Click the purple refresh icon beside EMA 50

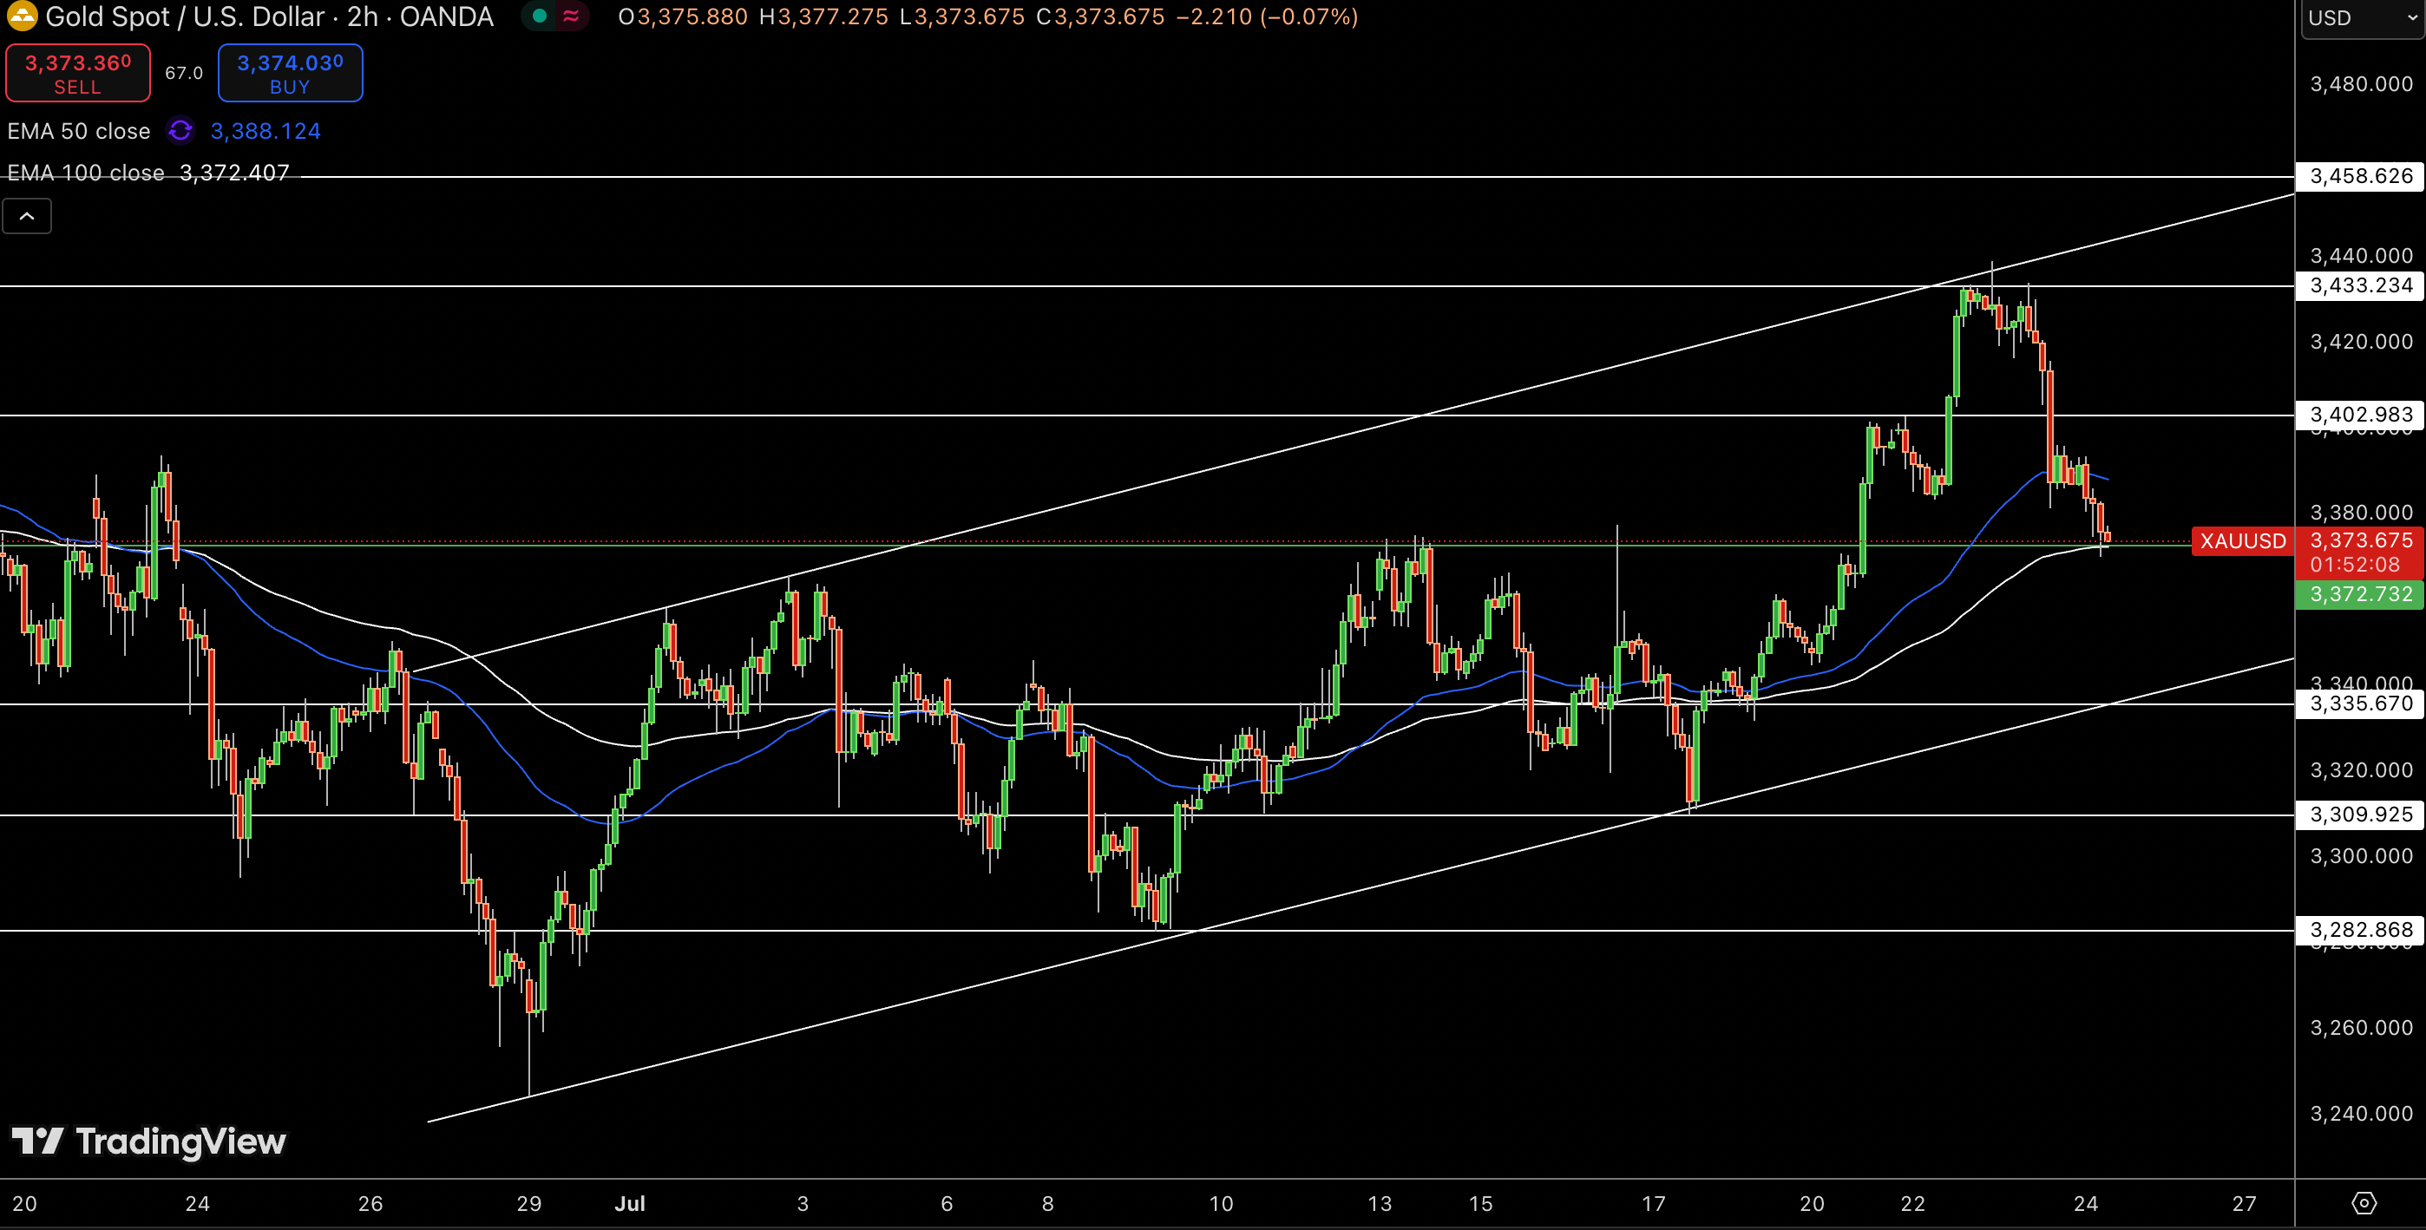tap(180, 130)
